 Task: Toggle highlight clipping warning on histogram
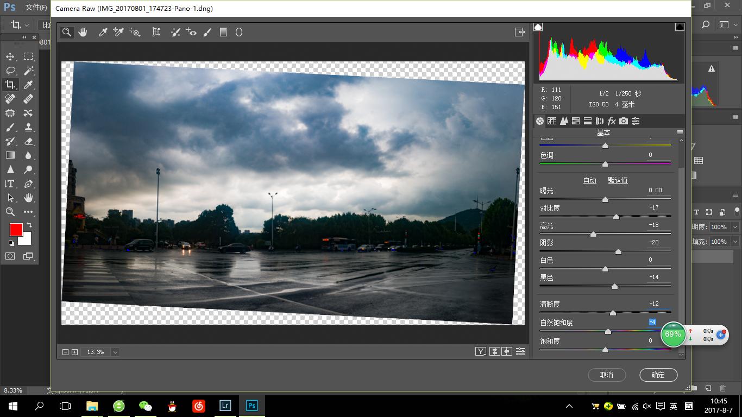pyautogui.click(x=680, y=27)
